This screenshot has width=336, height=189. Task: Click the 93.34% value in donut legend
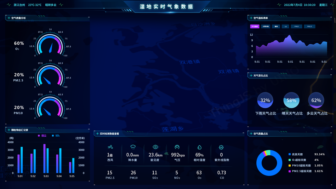(x=320, y=154)
